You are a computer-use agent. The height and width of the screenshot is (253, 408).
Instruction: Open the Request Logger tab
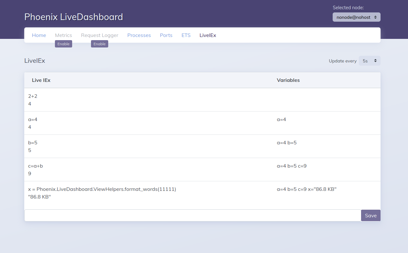pyautogui.click(x=100, y=35)
